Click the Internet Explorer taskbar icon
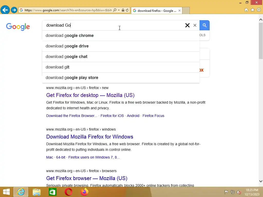Screen dimensions: 263x197 coord(21,192)
